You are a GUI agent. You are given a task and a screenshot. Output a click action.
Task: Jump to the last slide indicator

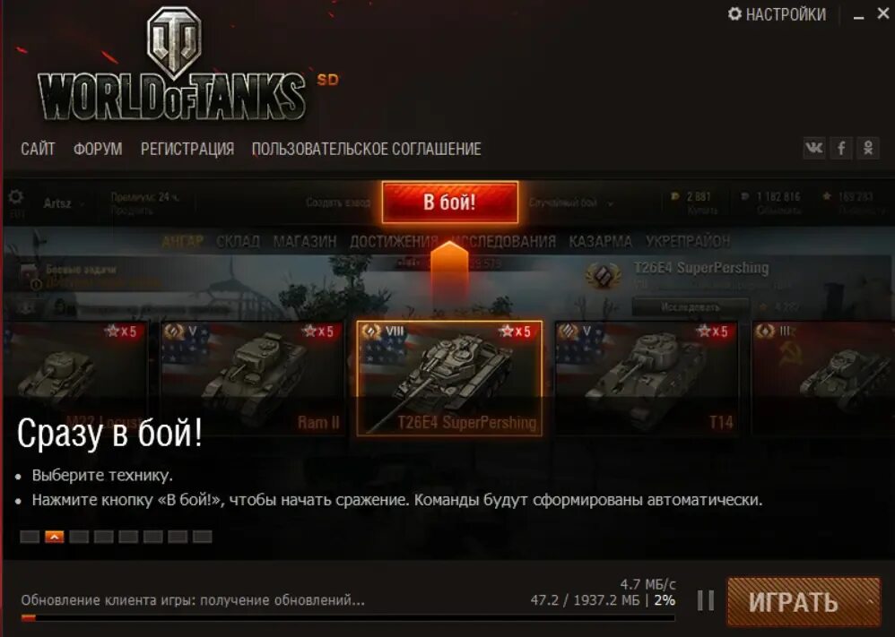pyautogui.click(x=202, y=537)
